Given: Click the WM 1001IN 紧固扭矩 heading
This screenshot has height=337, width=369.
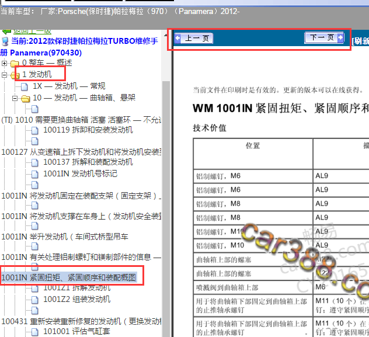Looking at the screenshot, I should (281, 109).
